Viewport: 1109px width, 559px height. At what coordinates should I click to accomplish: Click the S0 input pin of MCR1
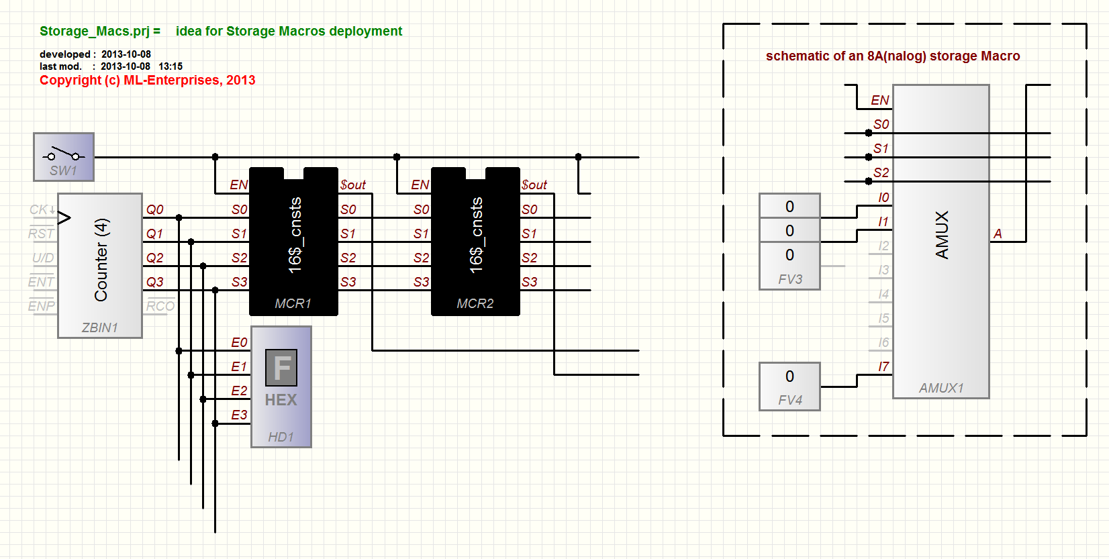240,209
